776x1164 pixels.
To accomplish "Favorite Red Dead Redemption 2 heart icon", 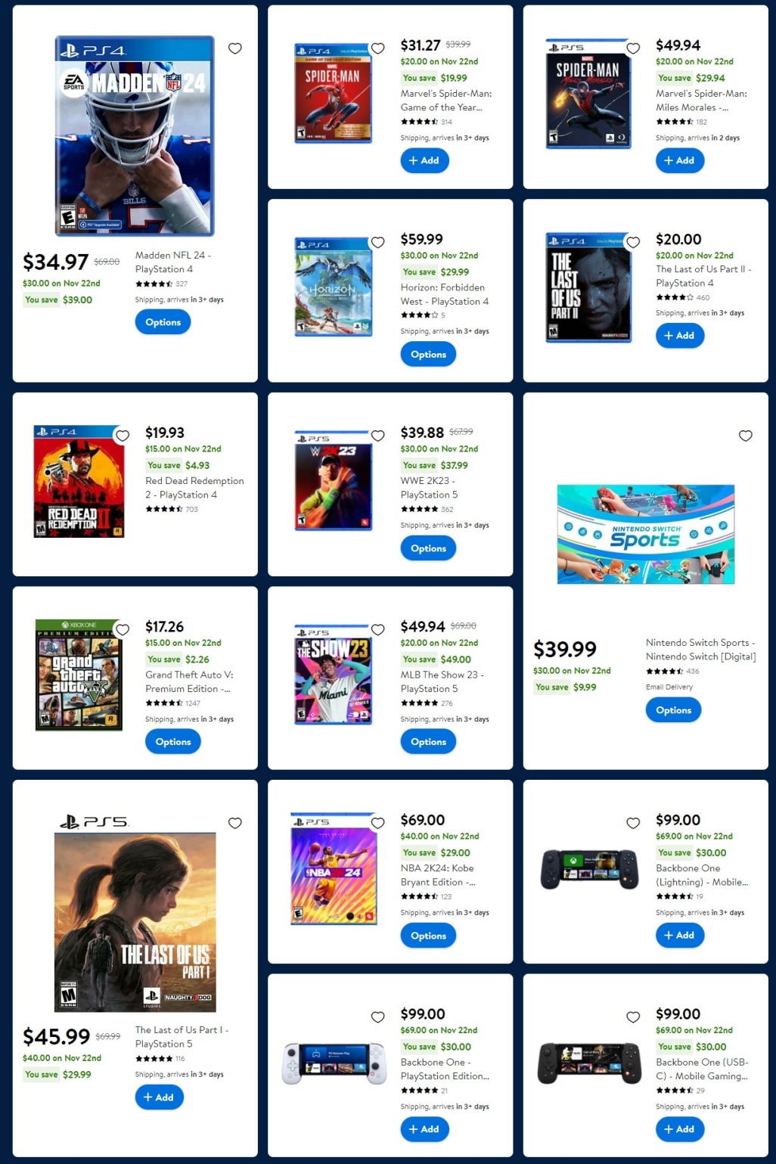I will point(123,436).
